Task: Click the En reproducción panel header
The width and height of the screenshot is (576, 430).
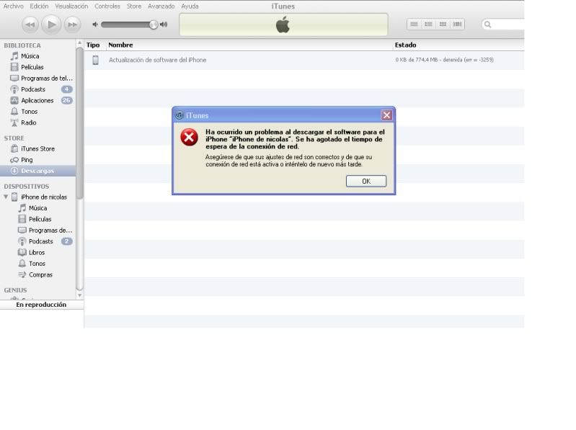Action: pyautogui.click(x=42, y=305)
